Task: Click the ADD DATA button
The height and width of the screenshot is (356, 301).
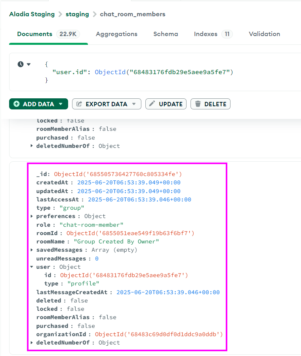Action: tap(38, 104)
